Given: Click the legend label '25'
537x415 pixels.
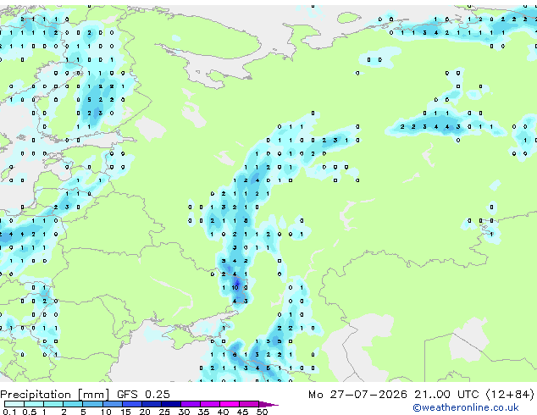Looking at the screenshot, I should click(164, 412).
